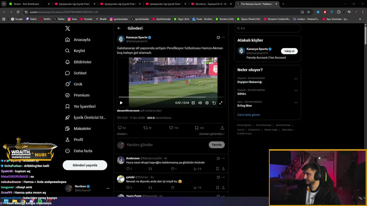The width and height of the screenshot is (367, 206).
Task: Open Grok from the sidebar
Action: (x=74, y=84)
